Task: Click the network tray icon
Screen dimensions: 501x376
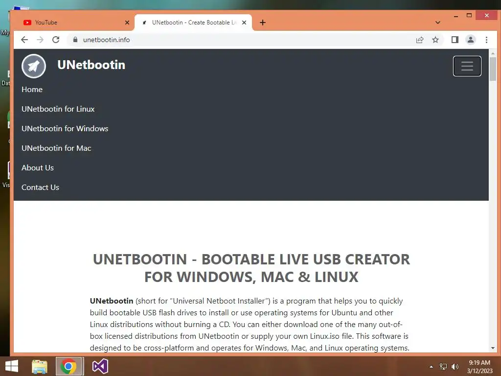Action: pos(443,367)
